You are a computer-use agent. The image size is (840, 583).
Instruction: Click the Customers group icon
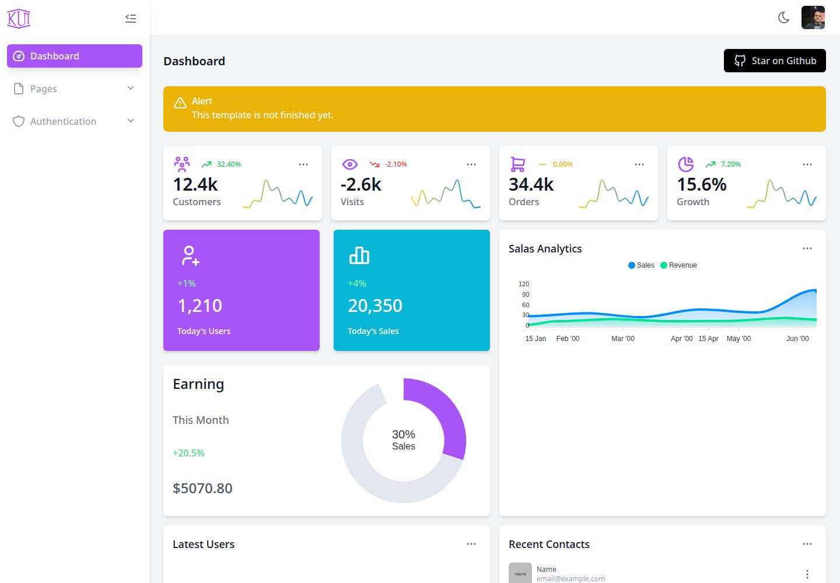tap(182, 164)
